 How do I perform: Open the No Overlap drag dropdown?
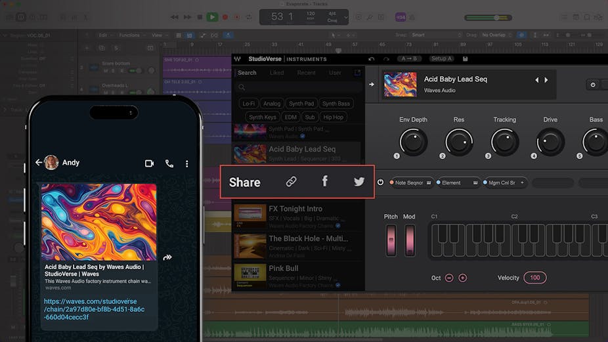coord(497,35)
